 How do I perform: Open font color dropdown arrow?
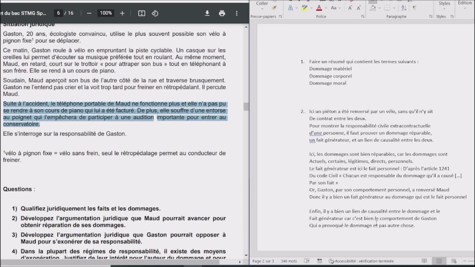[x=325, y=8]
